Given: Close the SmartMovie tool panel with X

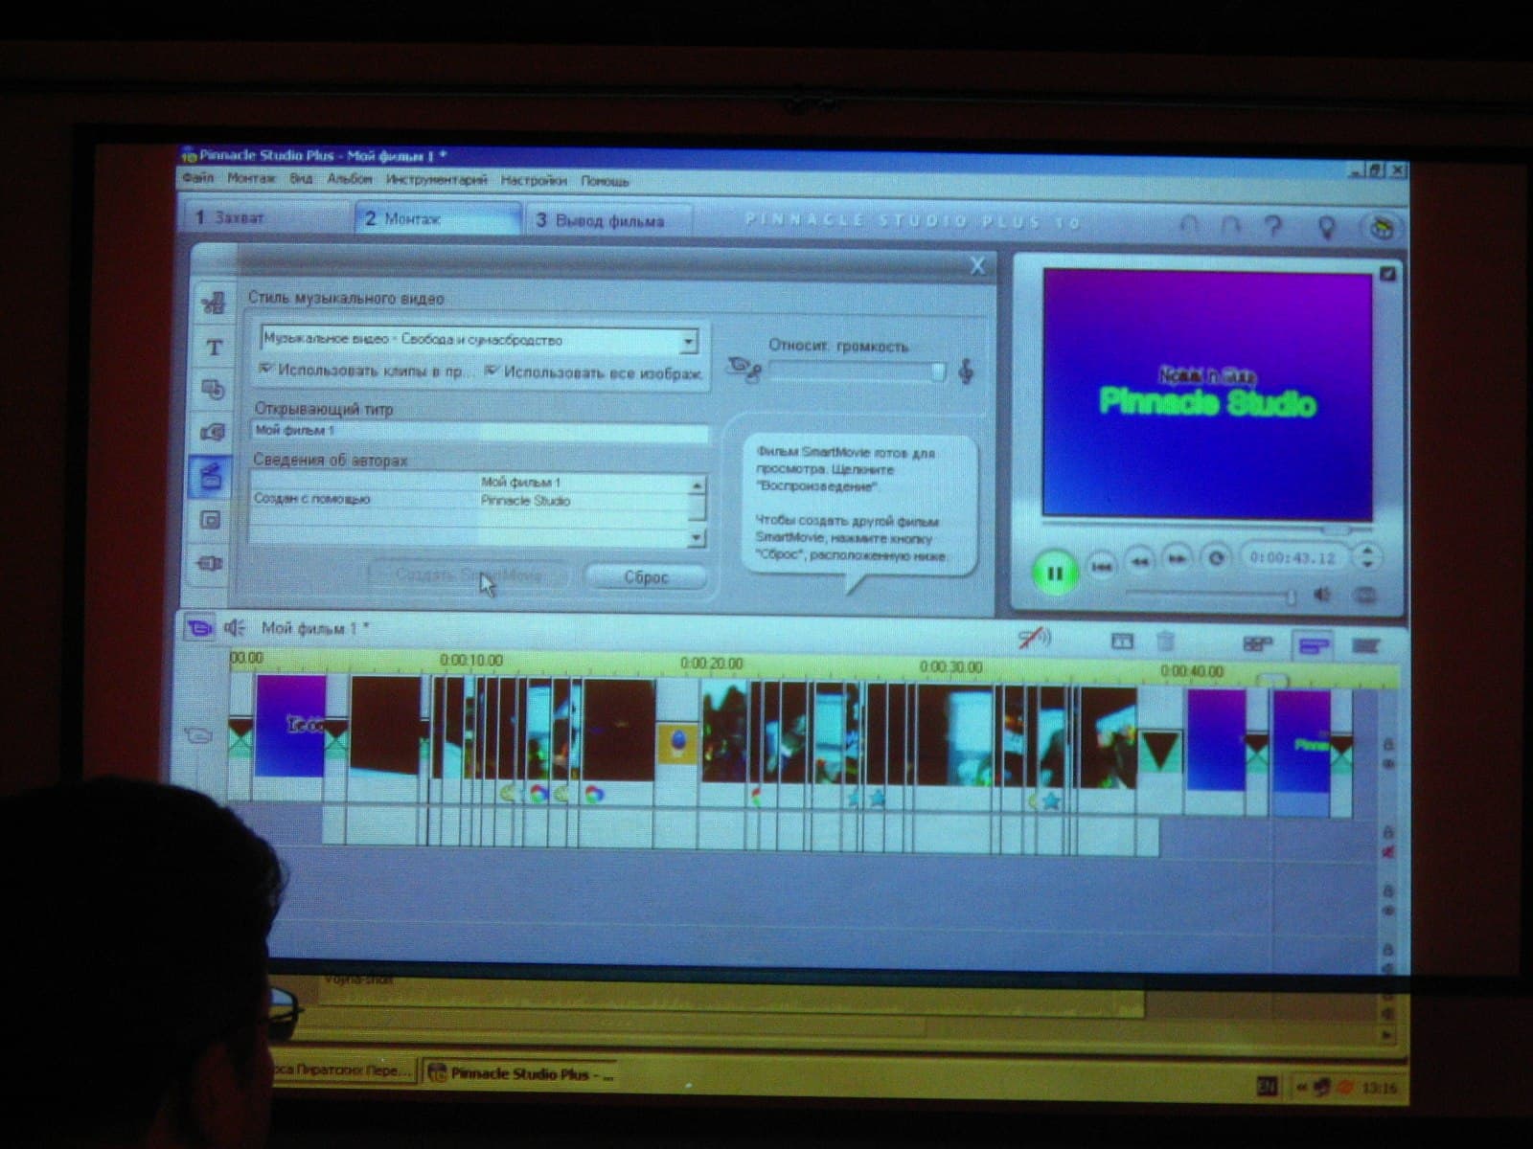Looking at the screenshot, I should coord(977,265).
